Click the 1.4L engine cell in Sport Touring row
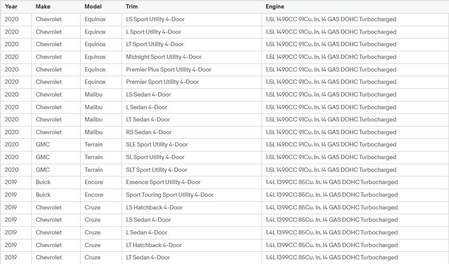 point(355,195)
